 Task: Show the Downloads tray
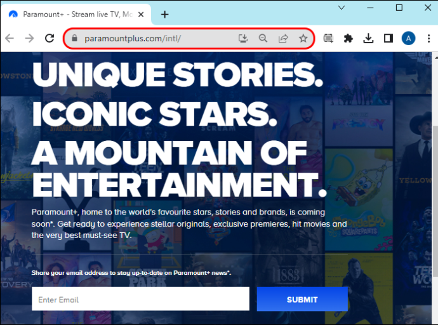368,38
